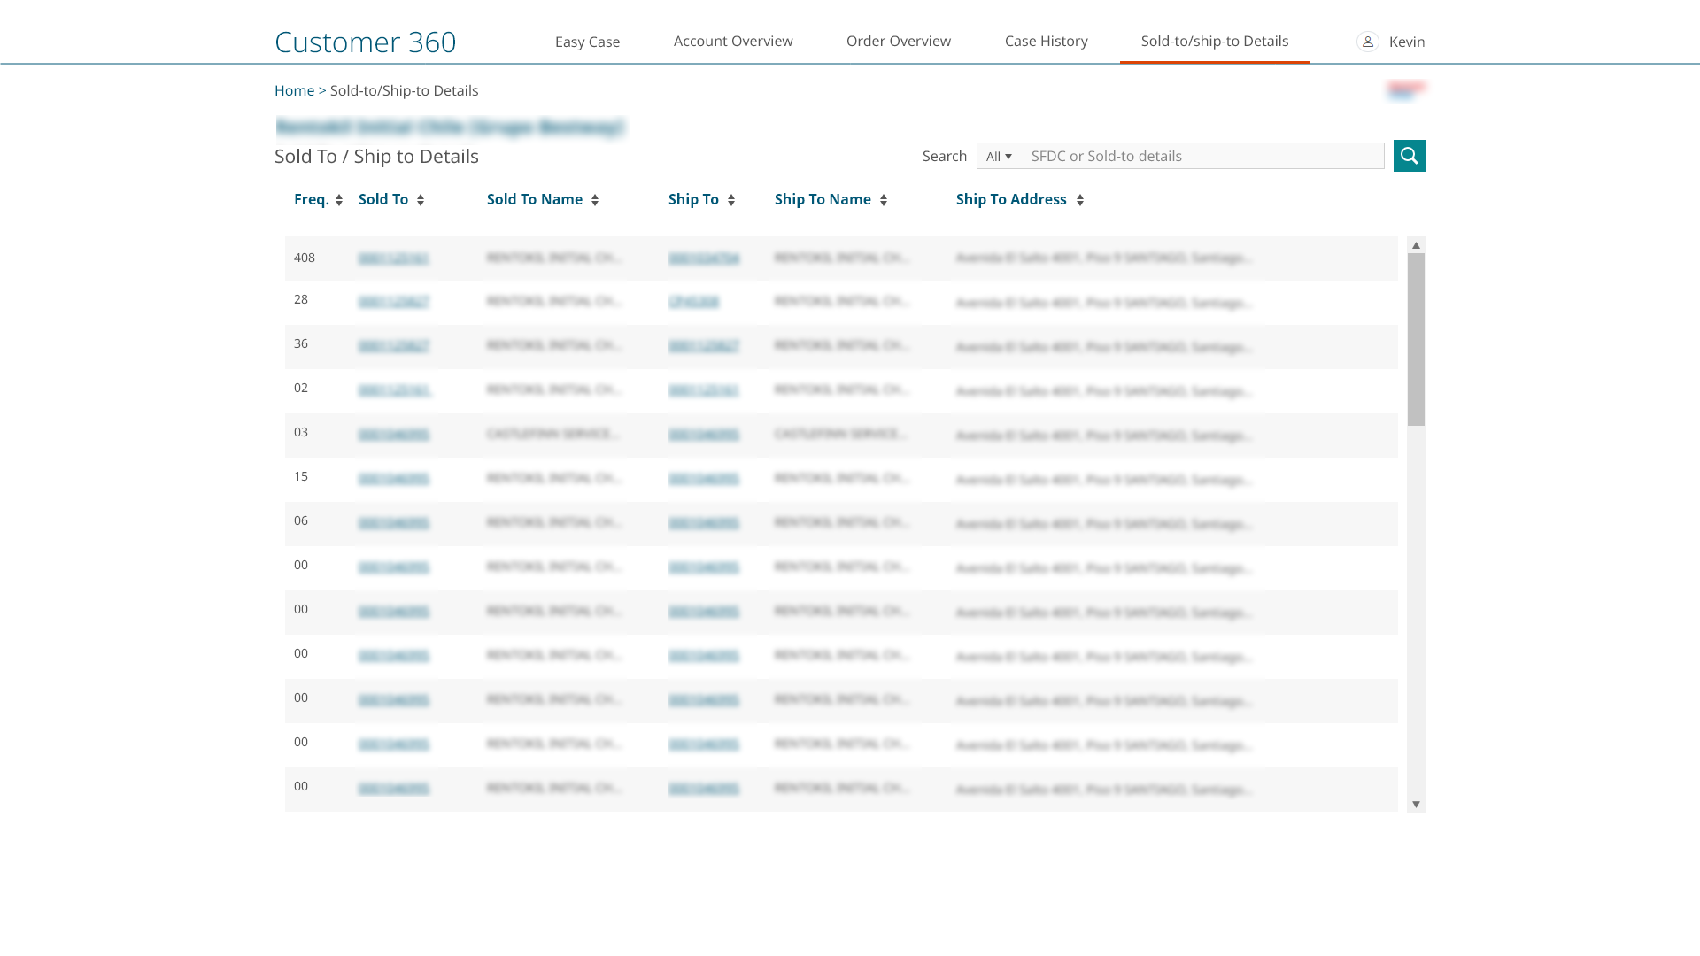The height and width of the screenshot is (956, 1700).
Task: Open Sold To link in row 03
Action: coord(394,435)
